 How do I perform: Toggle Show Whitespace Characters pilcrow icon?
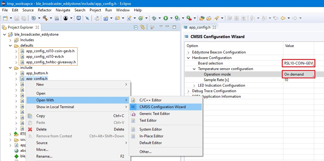[244, 18]
